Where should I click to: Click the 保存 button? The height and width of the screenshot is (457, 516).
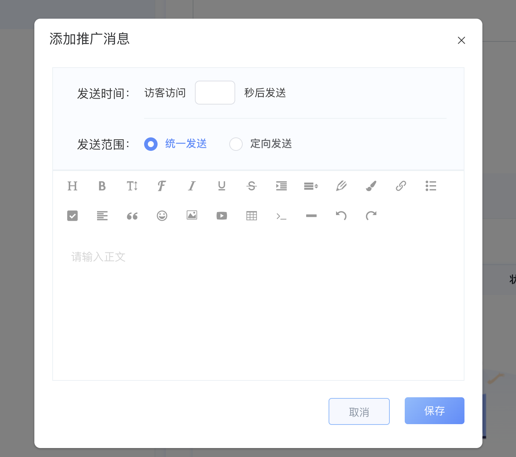tap(434, 411)
